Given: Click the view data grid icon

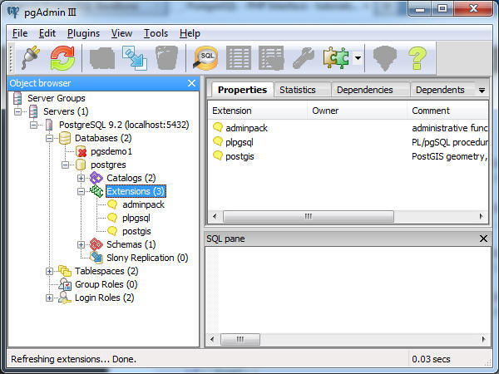Looking at the screenshot, I should coord(239,58).
